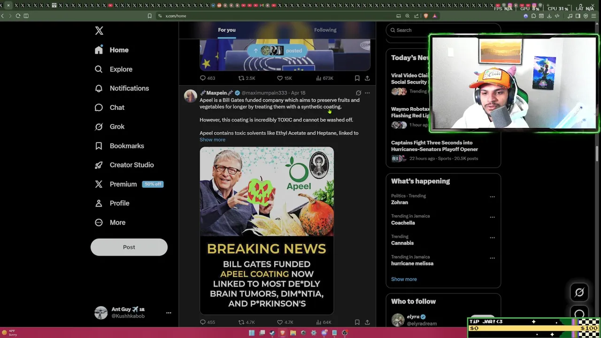Open the Maxpein profile avatar
The height and width of the screenshot is (338, 601).
[190, 96]
